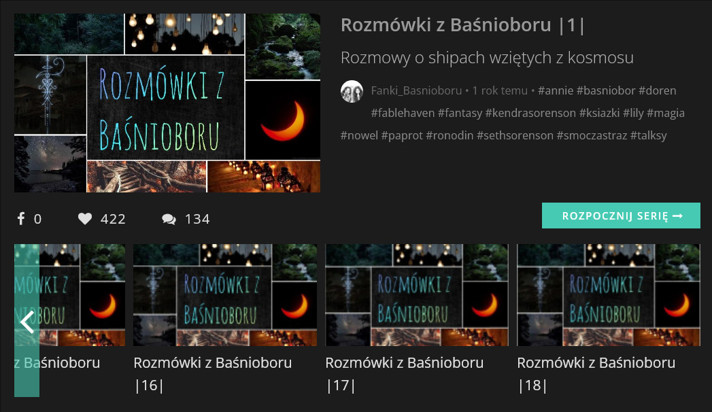Click the #annie hashtag

[x=556, y=90]
